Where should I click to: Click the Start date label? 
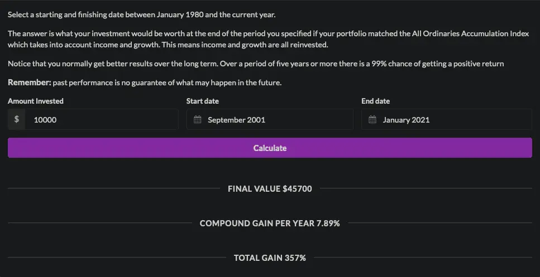tap(202, 101)
